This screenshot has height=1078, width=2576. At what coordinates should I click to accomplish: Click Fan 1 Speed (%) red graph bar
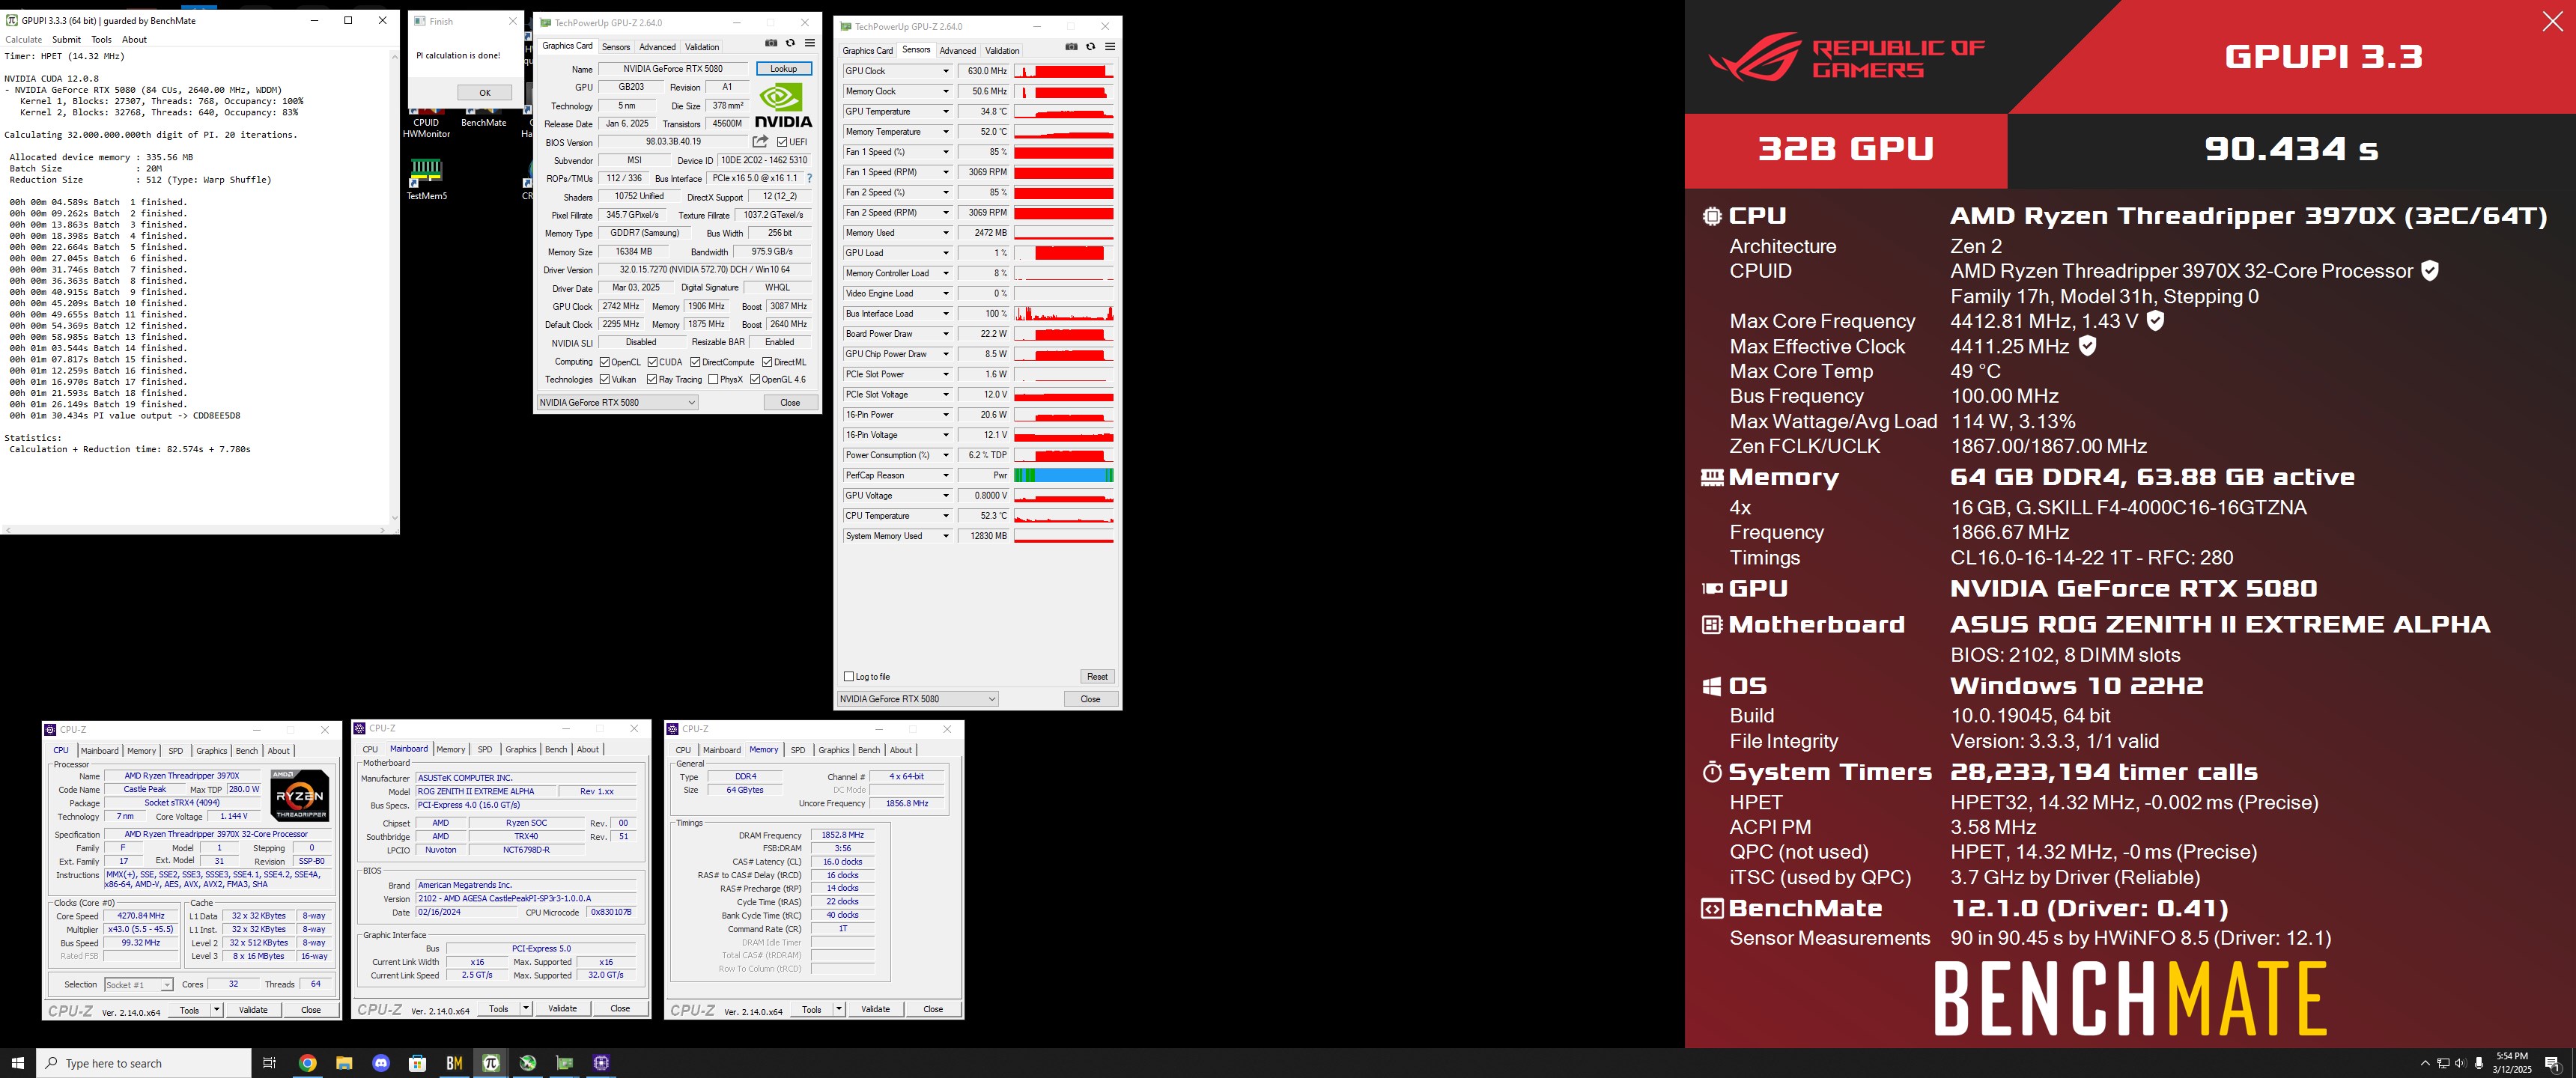click(1063, 152)
